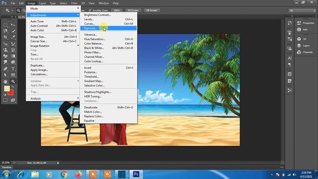The width and height of the screenshot is (318, 179).
Task: Select the Path Selection tool
Action: [x=5, y=75]
